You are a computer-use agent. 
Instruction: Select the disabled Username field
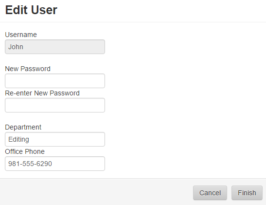coord(55,47)
